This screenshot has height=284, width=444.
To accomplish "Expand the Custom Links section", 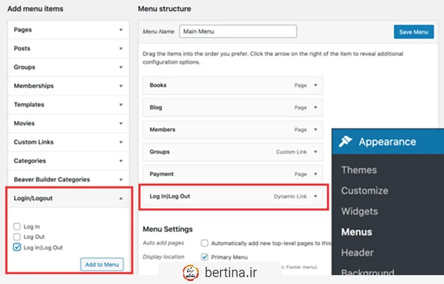I will pyautogui.click(x=121, y=142).
